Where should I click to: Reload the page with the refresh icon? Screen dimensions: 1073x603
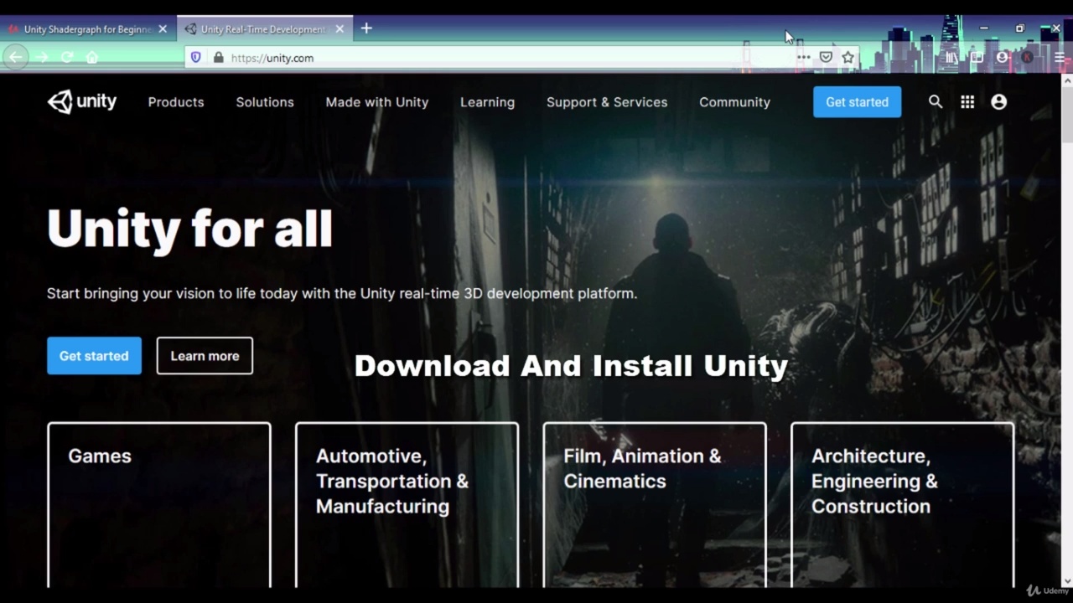click(67, 58)
